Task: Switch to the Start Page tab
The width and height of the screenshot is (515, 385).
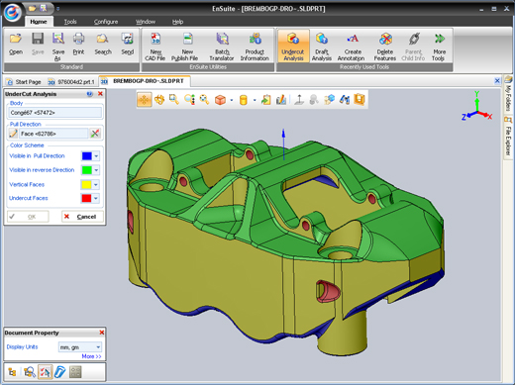Action: point(24,82)
